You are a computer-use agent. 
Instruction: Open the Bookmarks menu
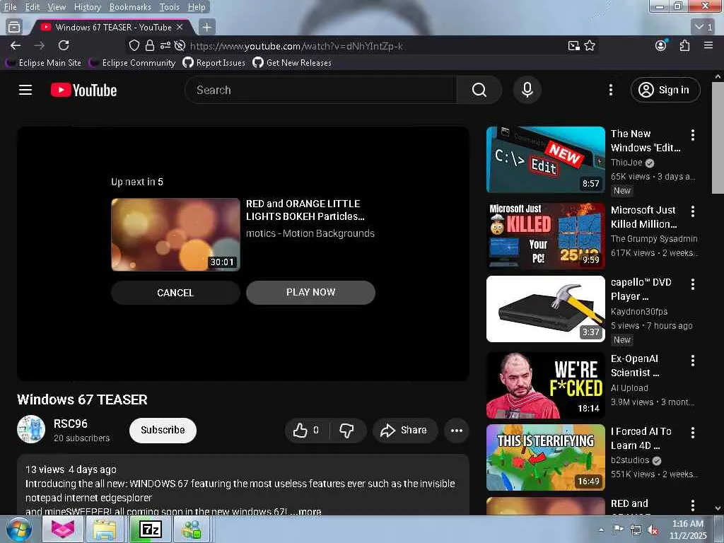[x=130, y=7]
